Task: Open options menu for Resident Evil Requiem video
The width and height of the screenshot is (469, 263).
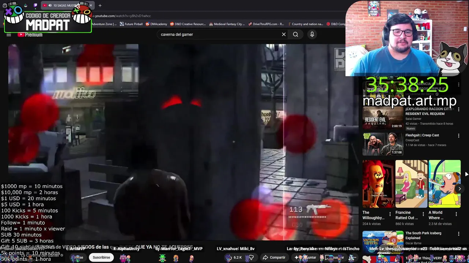Action: pyautogui.click(x=458, y=110)
